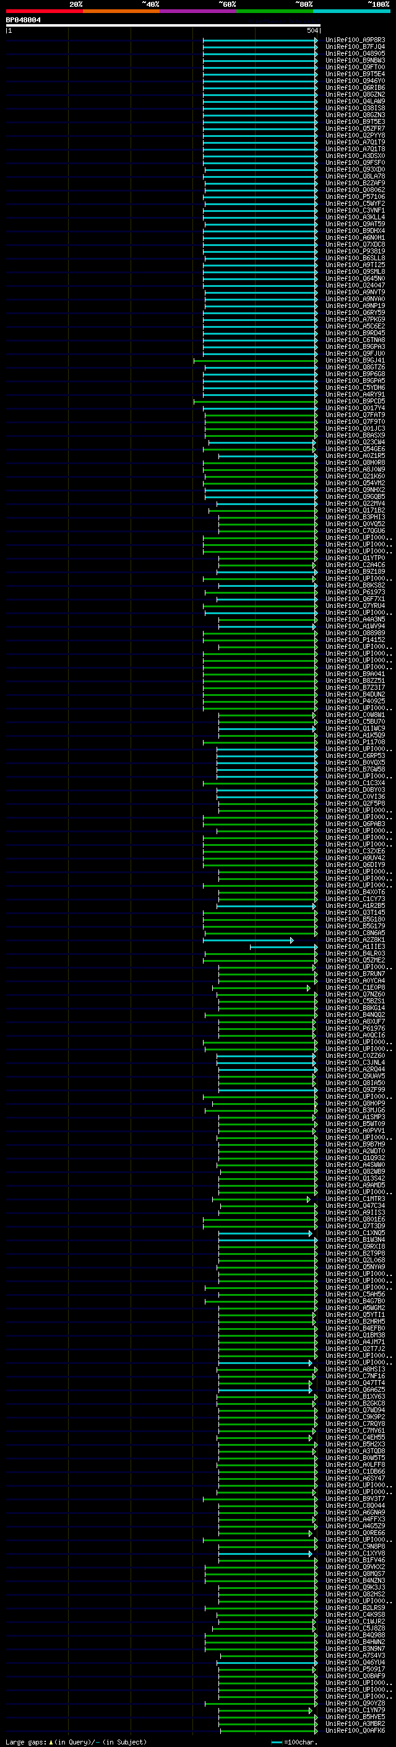
Task: Select the UniRef100_Q6RY59 label
Action: pyautogui.click(x=355, y=312)
